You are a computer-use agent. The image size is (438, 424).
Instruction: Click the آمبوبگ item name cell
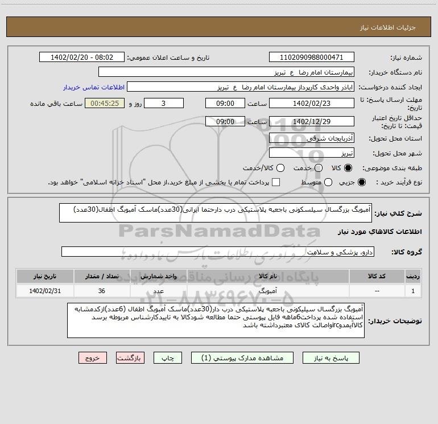point(267,291)
